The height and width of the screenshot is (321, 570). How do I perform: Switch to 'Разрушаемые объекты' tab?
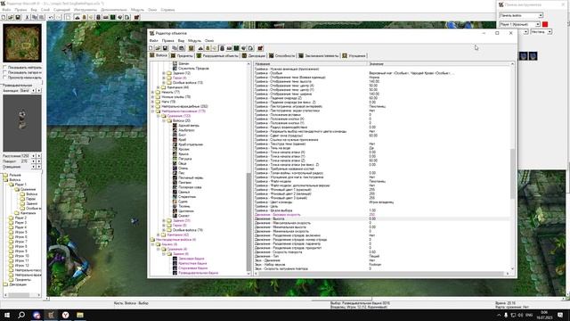point(217,55)
